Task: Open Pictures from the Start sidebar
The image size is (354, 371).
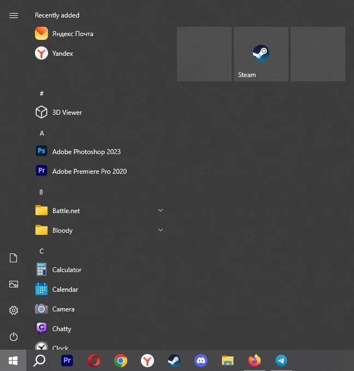Action: [x=14, y=284]
